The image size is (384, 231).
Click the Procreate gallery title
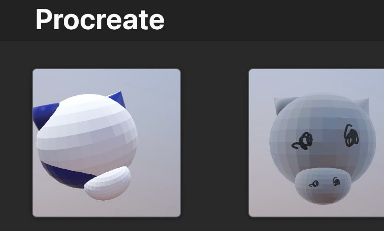pos(100,20)
